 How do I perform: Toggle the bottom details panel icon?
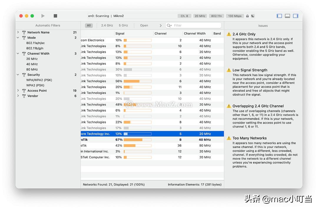287,16
